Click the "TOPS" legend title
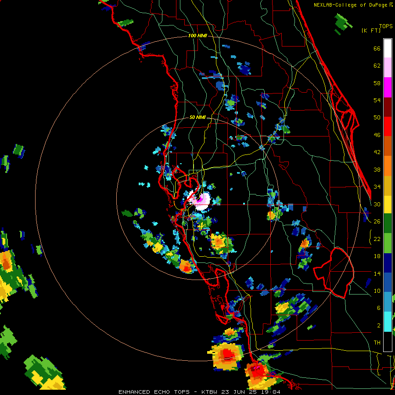395x395 pixels. point(386,26)
